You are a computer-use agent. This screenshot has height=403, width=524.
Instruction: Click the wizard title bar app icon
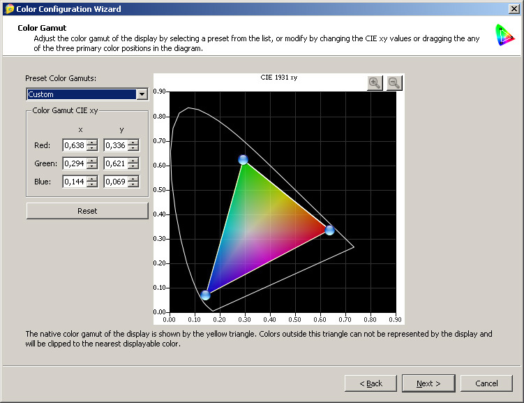click(9, 9)
